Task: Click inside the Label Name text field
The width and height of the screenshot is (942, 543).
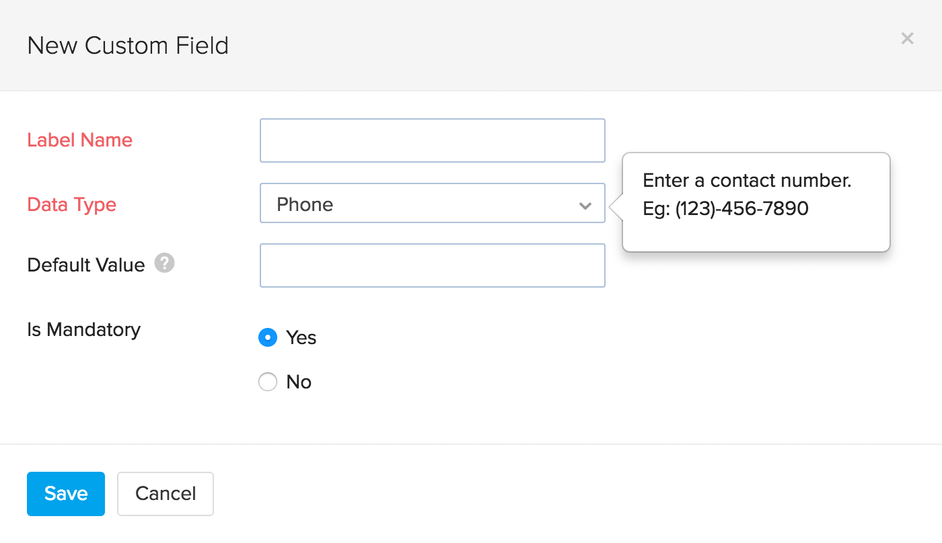Action: (432, 140)
